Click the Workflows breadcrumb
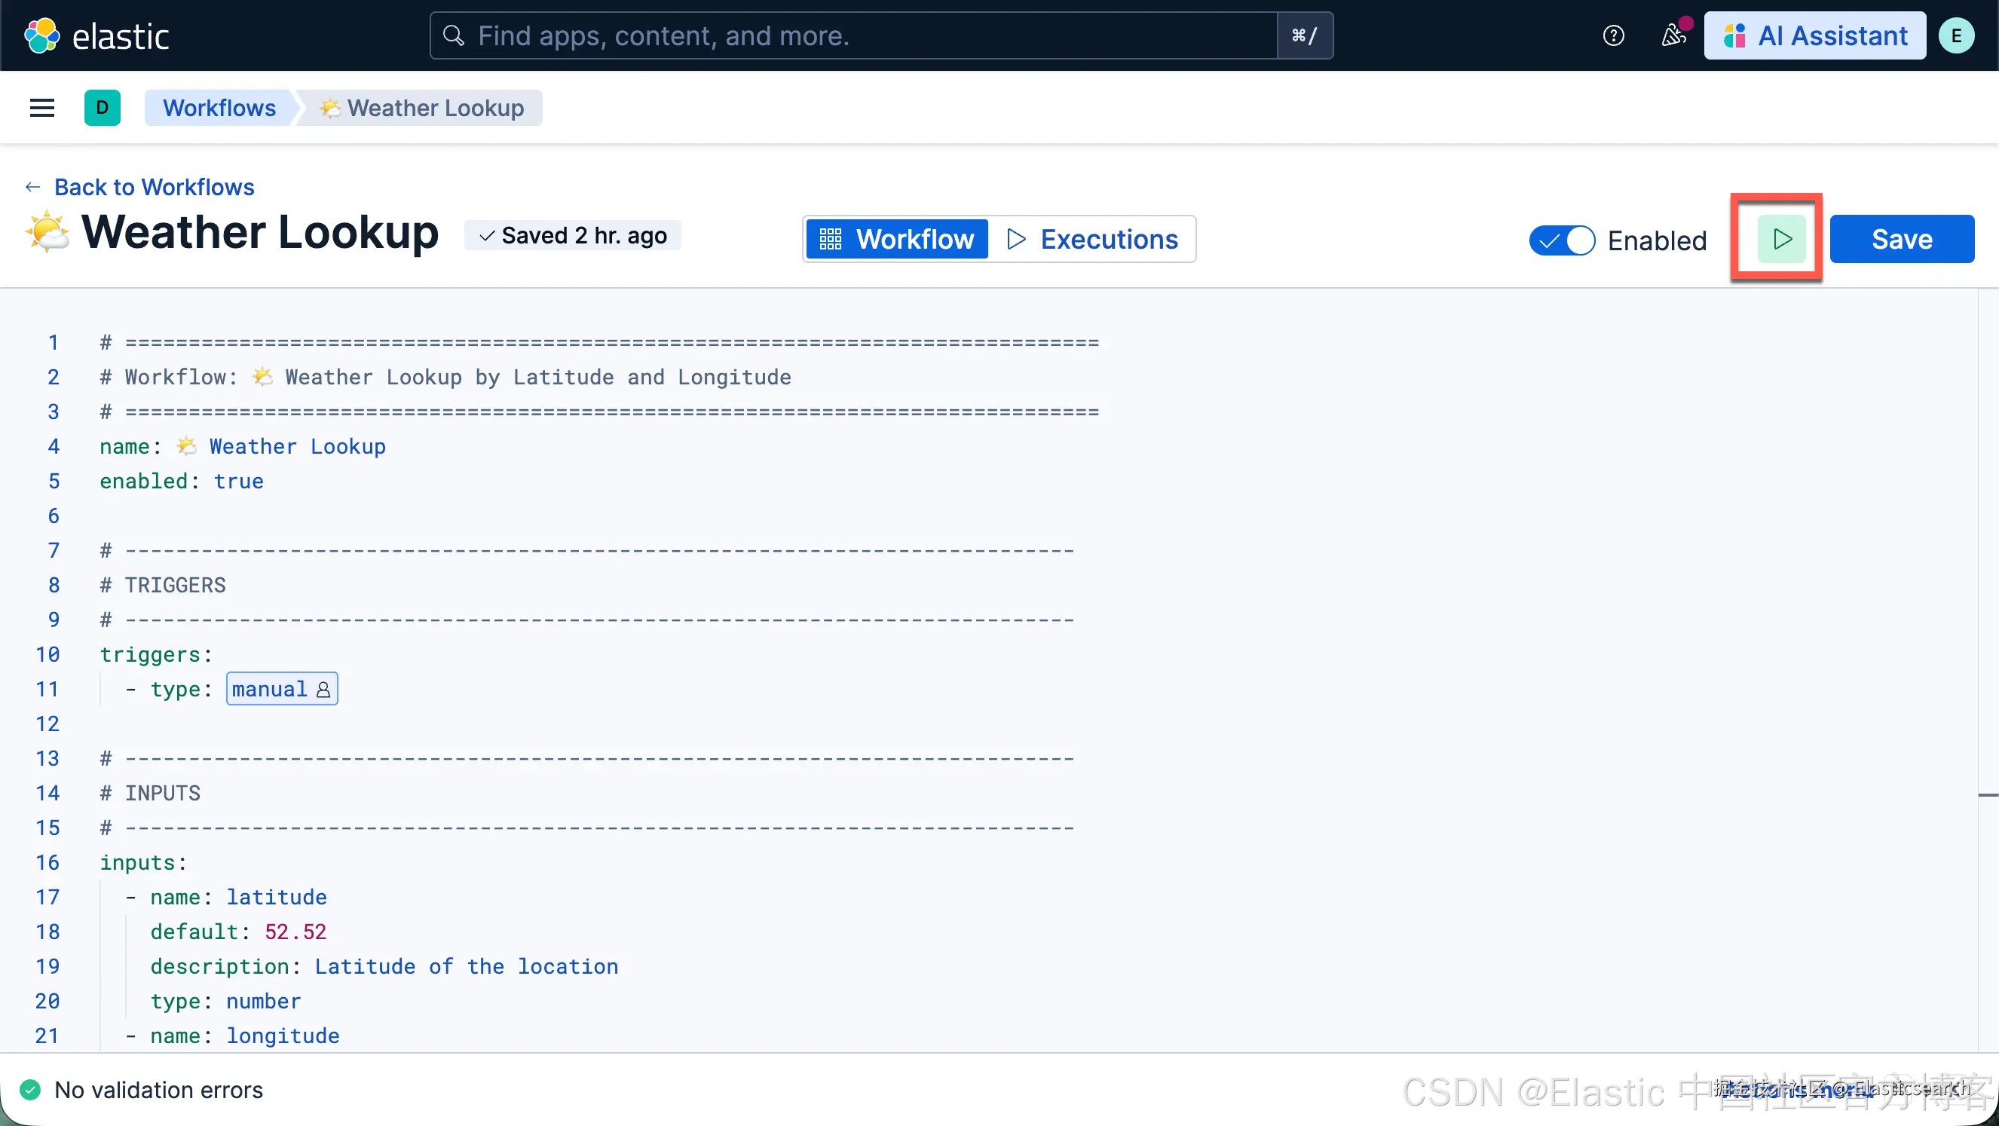The width and height of the screenshot is (1999, 1126). pos(219,108)
